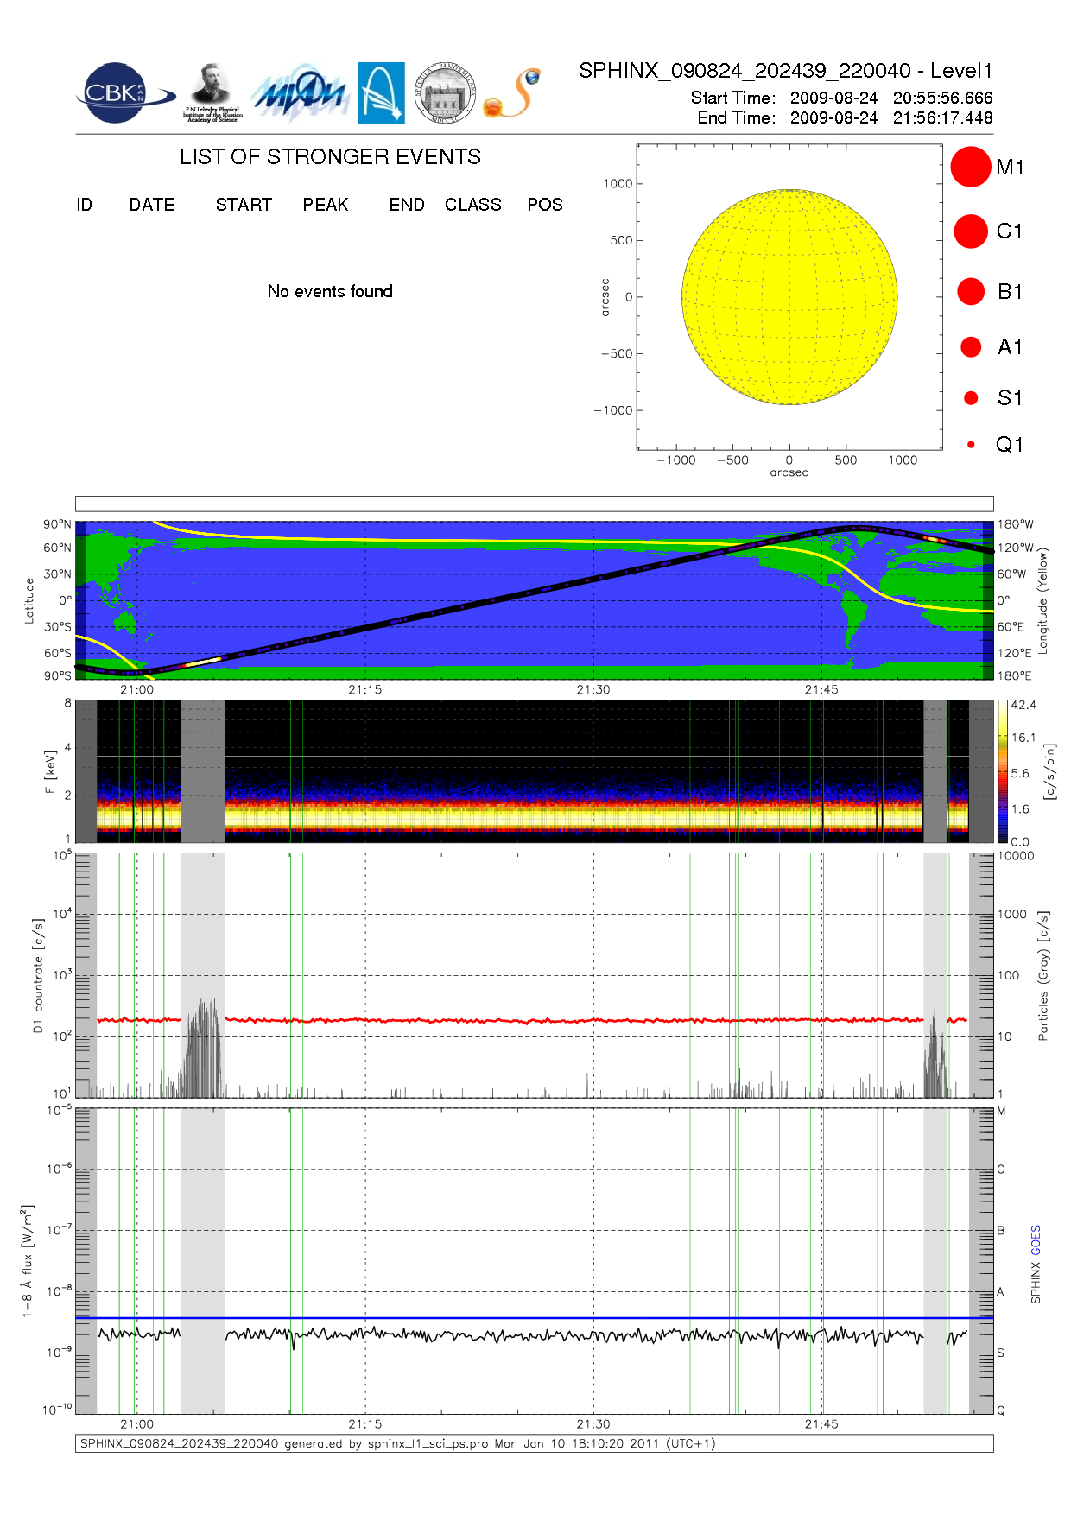Click the round building seal emblem
The image size is (1071, 1515).
[x=445, y=92]
